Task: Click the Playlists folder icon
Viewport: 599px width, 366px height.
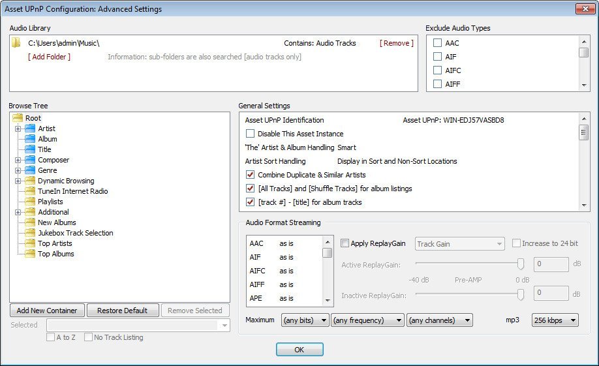Action: (30, 202)
